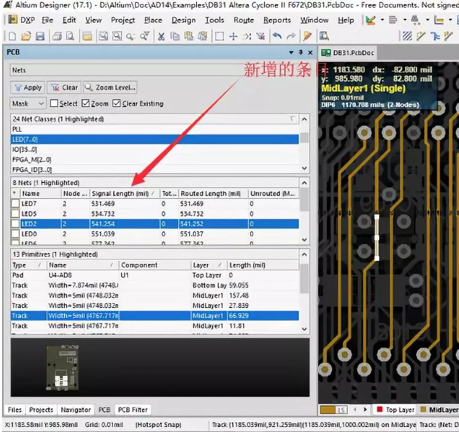Select the Pad U4-AD8 primitive row
The image size is (459, 432).
tap(155, 275)
